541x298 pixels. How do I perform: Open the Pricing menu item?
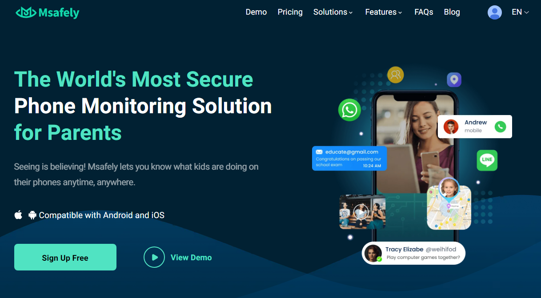pos(290,12)
